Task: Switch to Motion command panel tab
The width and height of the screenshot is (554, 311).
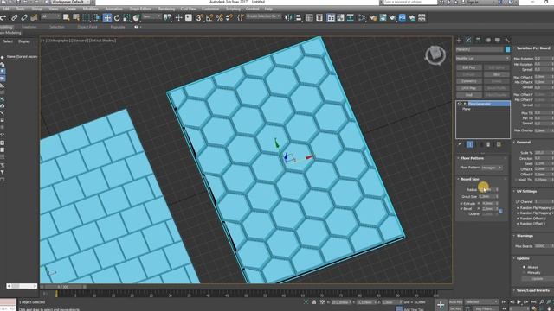Action: click(x=488, y=41)
